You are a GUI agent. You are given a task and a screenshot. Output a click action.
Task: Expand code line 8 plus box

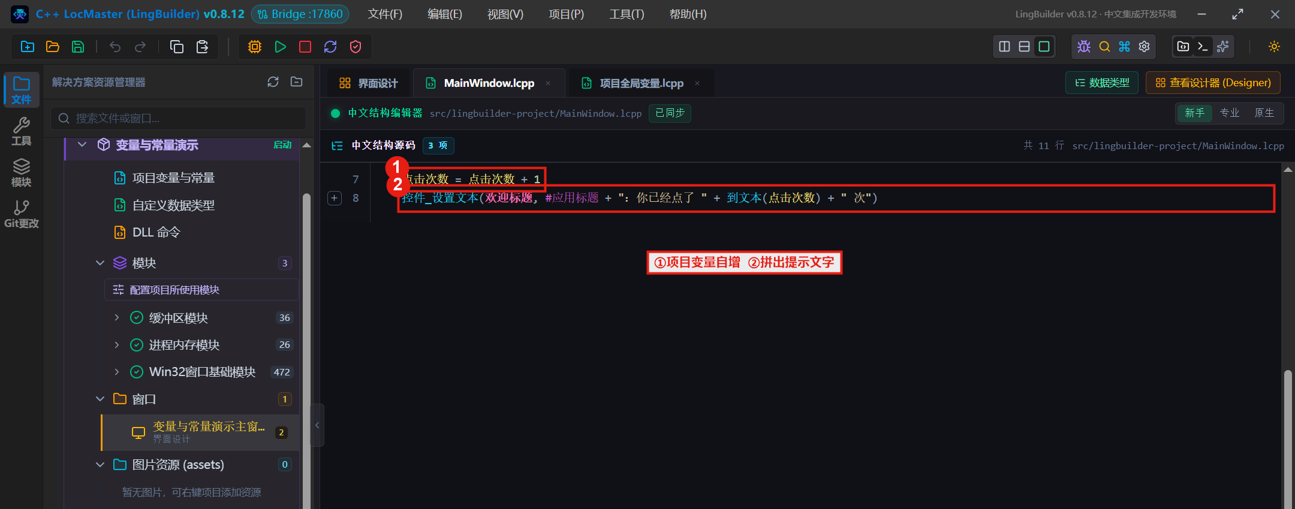(335, 198)
